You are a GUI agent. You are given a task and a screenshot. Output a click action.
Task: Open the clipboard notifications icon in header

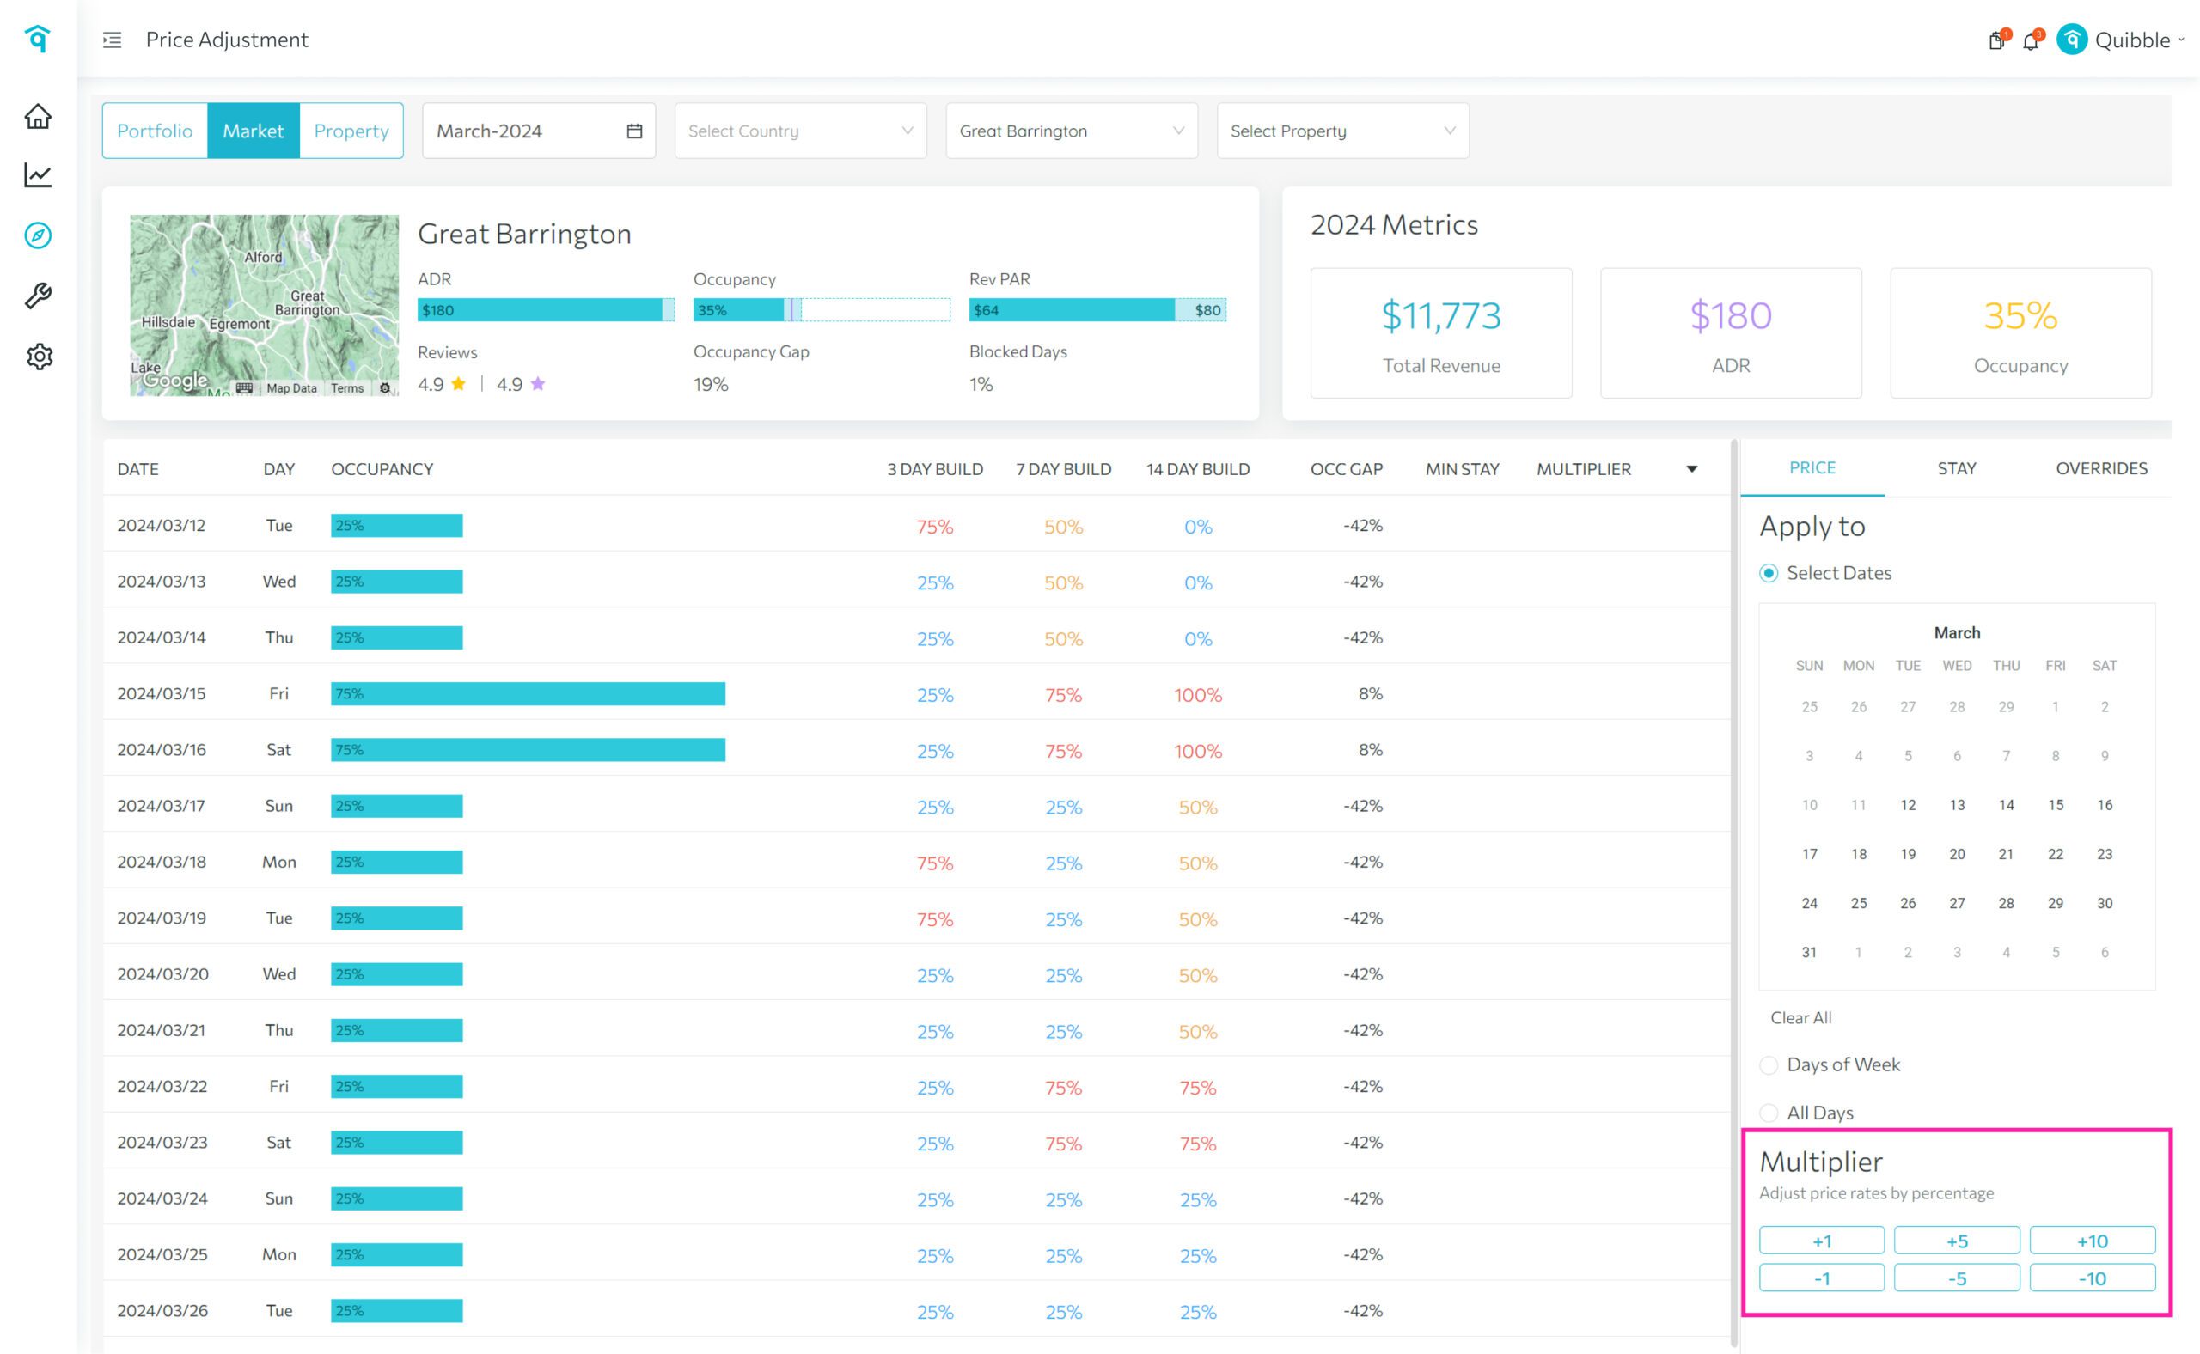click(1997, 40)
